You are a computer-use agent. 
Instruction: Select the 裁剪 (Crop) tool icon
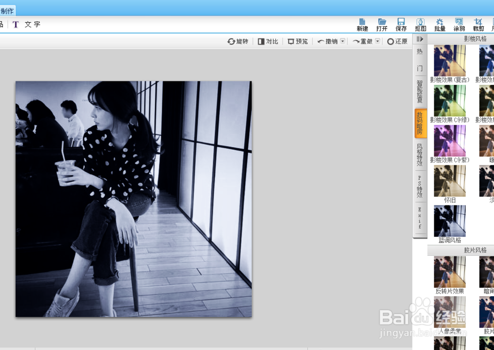point(478,25)
